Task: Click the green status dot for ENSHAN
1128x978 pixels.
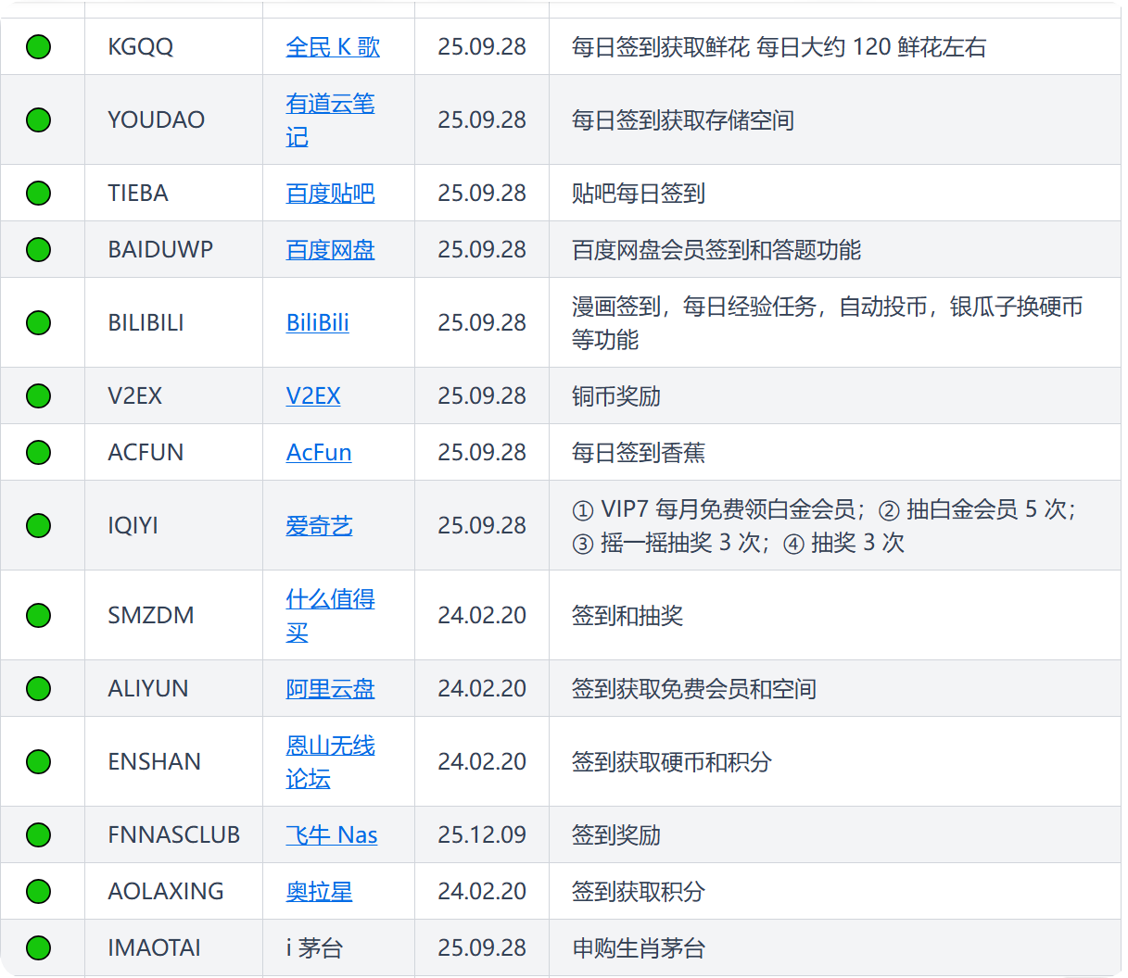Action: click(x=38, y=761)
